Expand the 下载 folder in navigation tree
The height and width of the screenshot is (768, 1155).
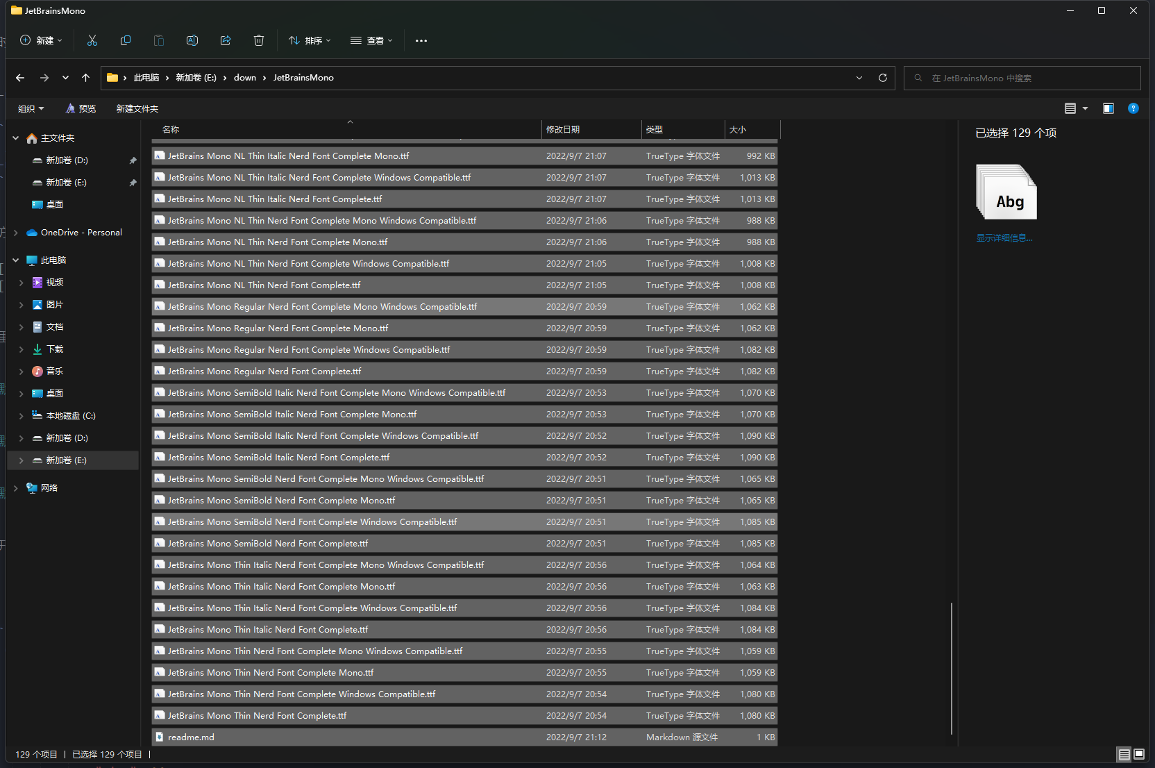click(22, 349)
